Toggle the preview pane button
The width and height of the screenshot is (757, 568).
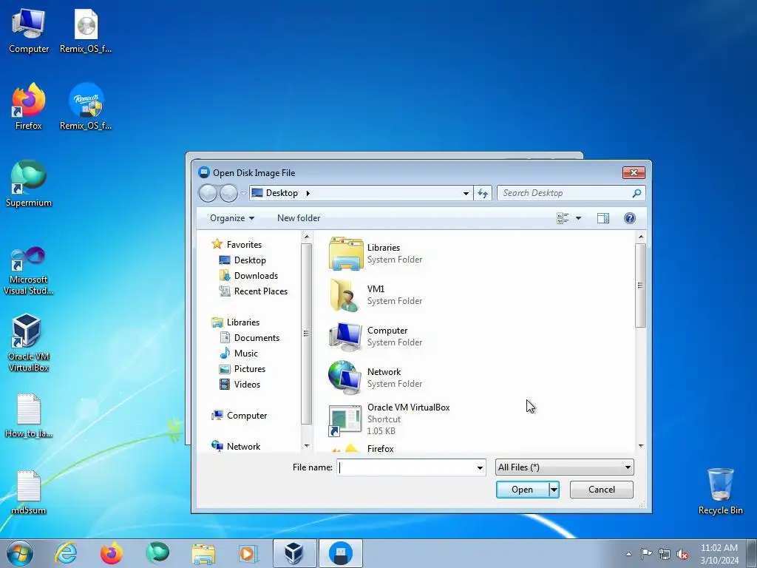click(x=603, y=218)
